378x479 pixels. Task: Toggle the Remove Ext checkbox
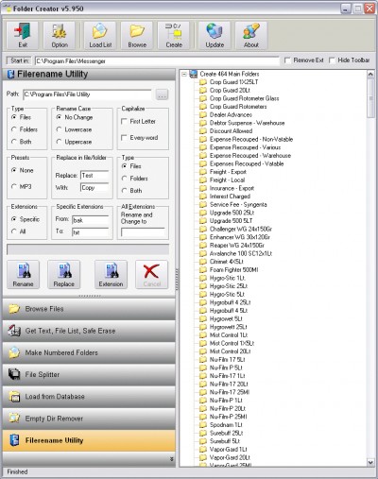pos(287,60)
